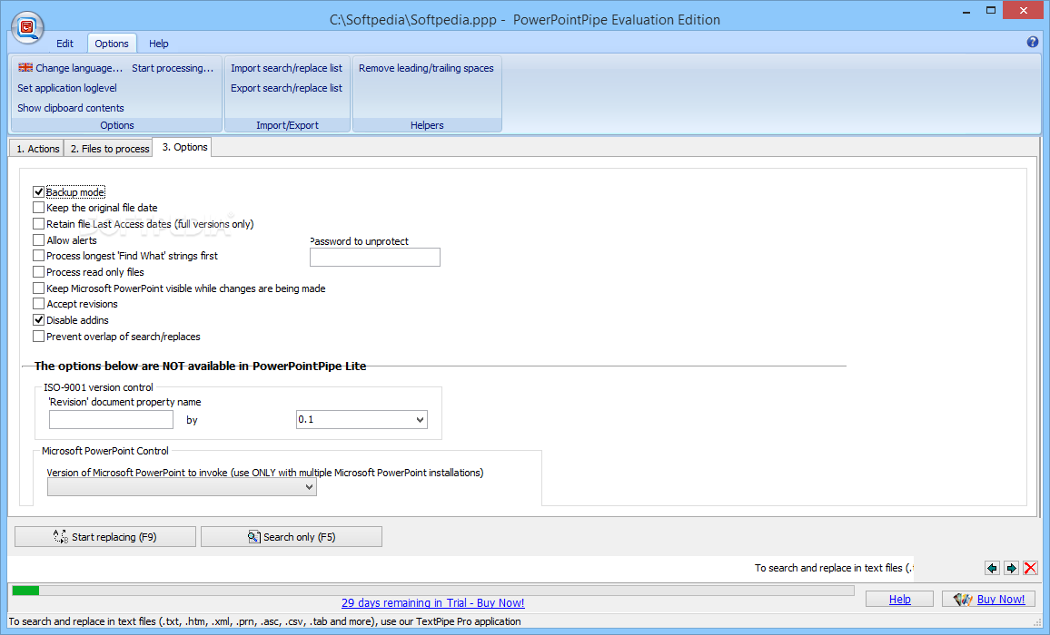
Task: Open the help question mark icon
Action: click(x=1032, y=42)
